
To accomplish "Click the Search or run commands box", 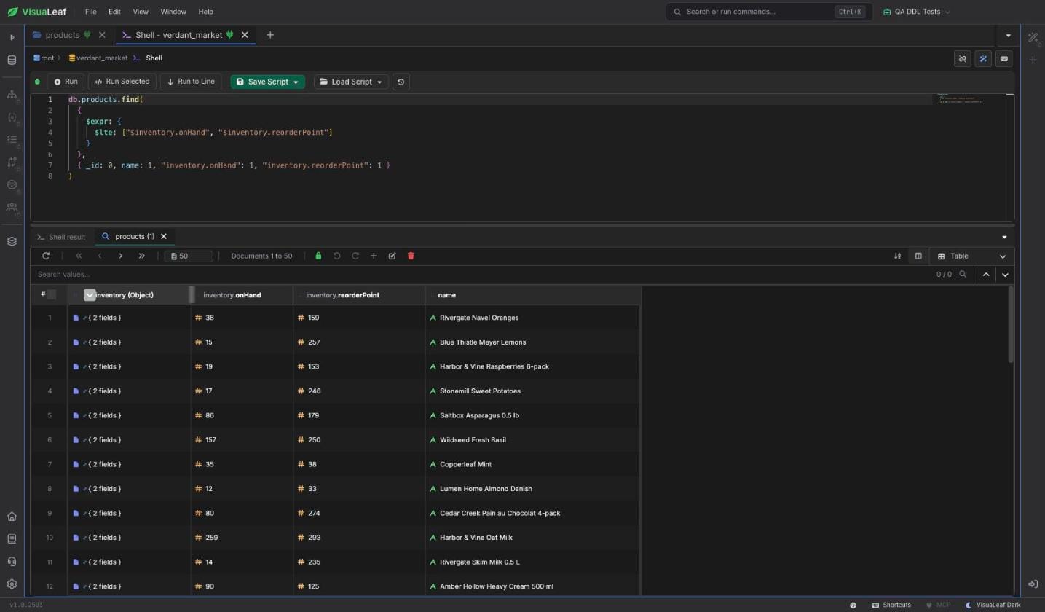I will (x=768, y=12).
